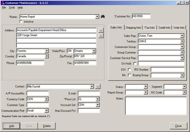Expand the Sales Rep dropdown
190x132 pixels.
pyautogui.click(x=182, y=36)
